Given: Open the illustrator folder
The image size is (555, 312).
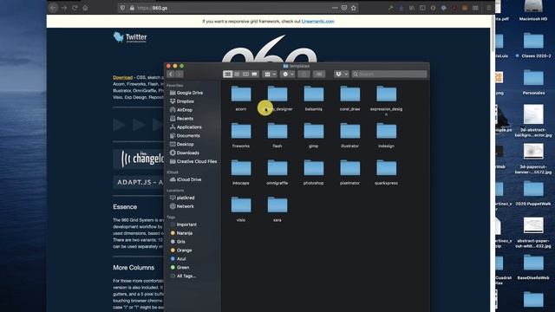Looking at the screenshot, I should pyautogui.click(x=350, y=131).
